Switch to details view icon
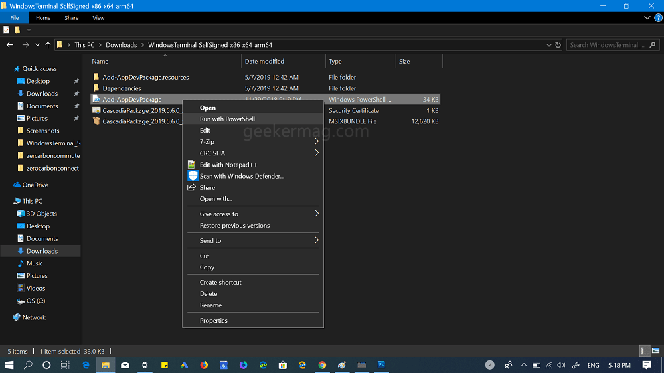 pyautogui.click(x=643, y=351)
